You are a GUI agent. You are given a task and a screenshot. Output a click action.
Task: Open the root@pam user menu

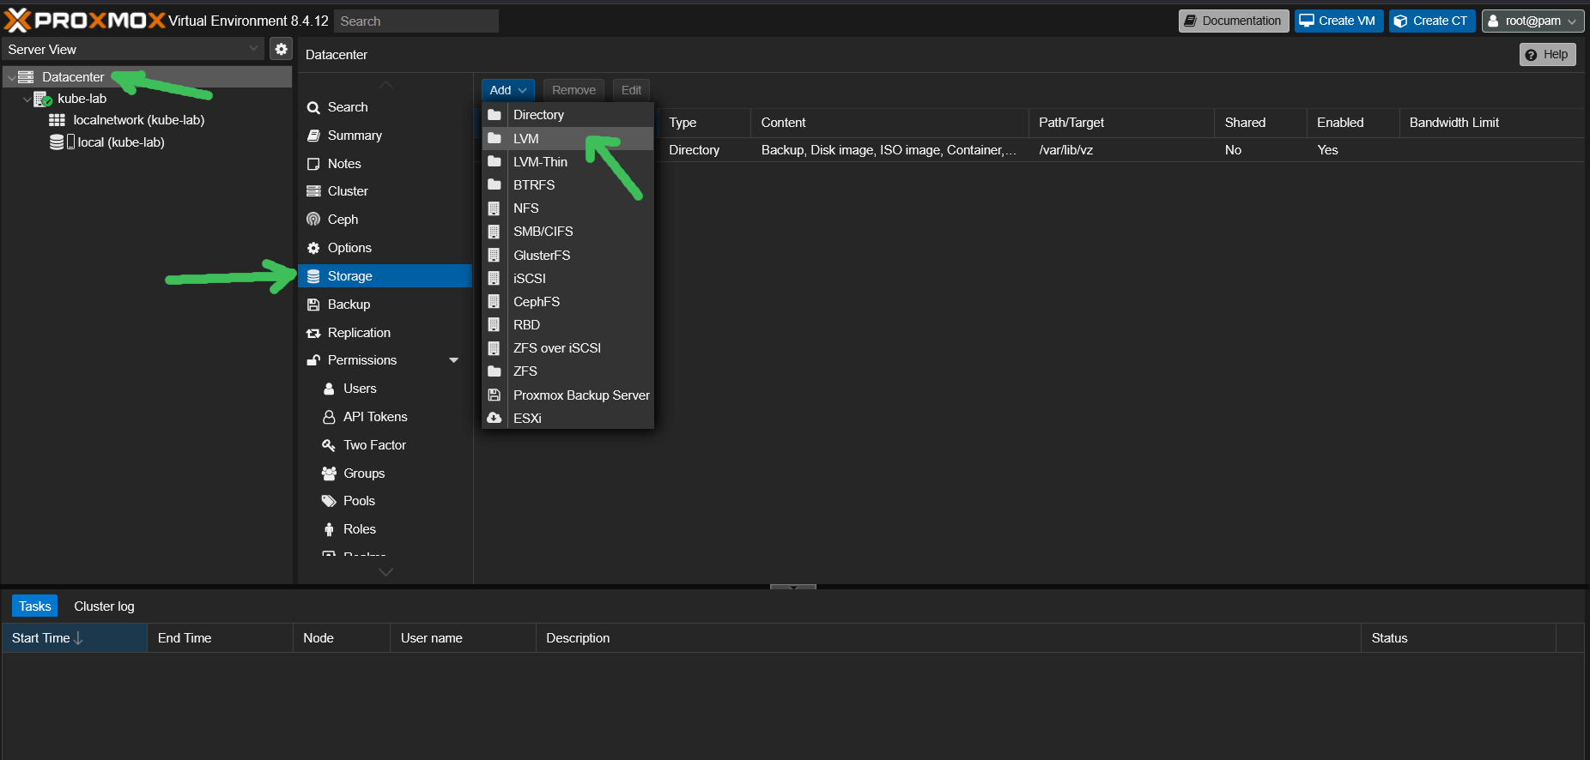(1532, 21)
